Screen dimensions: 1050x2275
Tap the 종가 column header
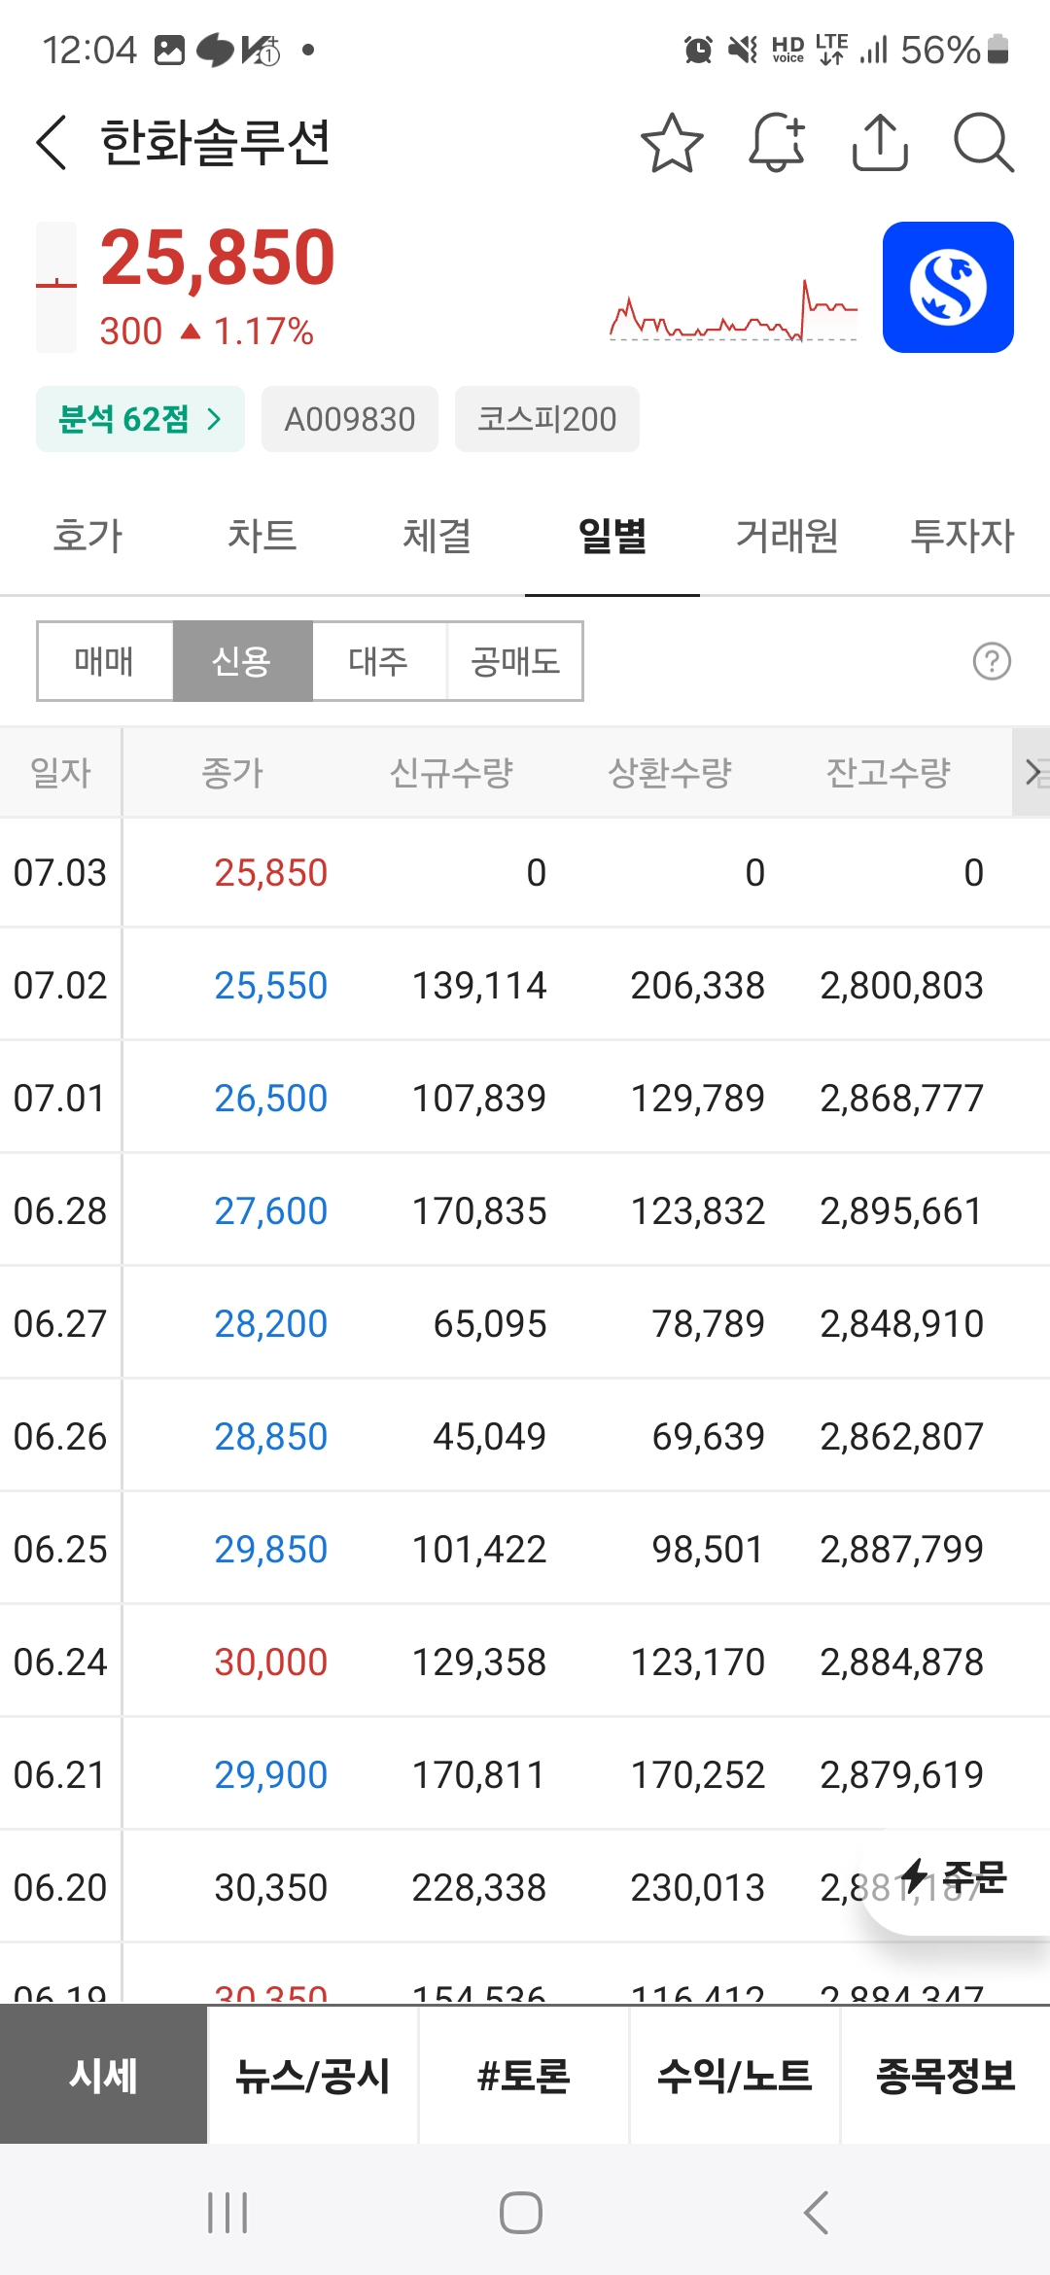point(232,773)
